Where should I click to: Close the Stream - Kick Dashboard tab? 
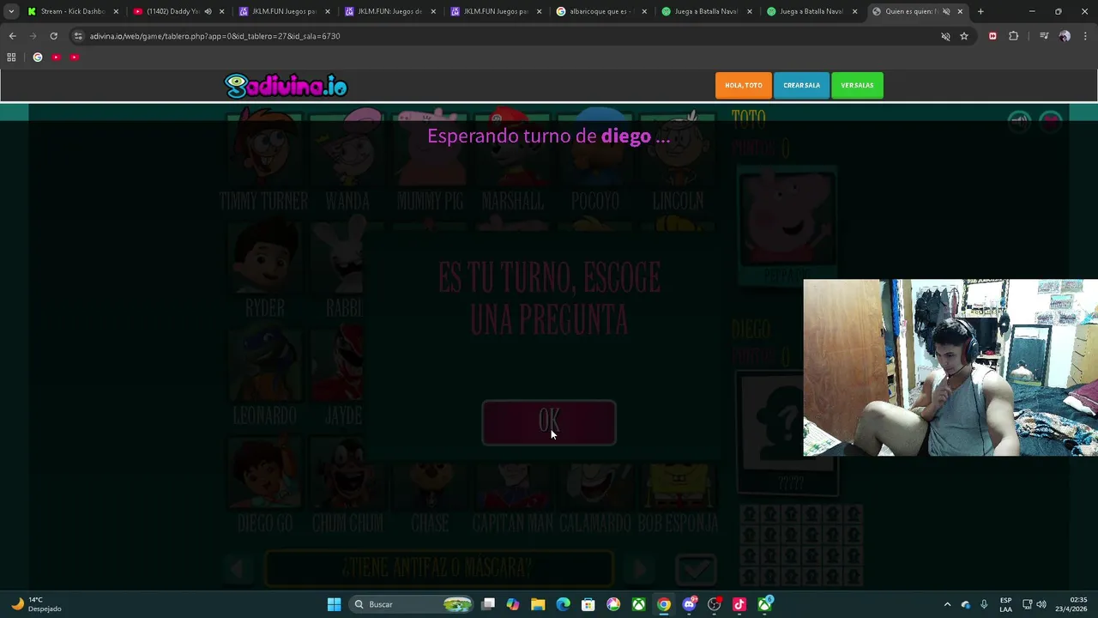(116, 11)
